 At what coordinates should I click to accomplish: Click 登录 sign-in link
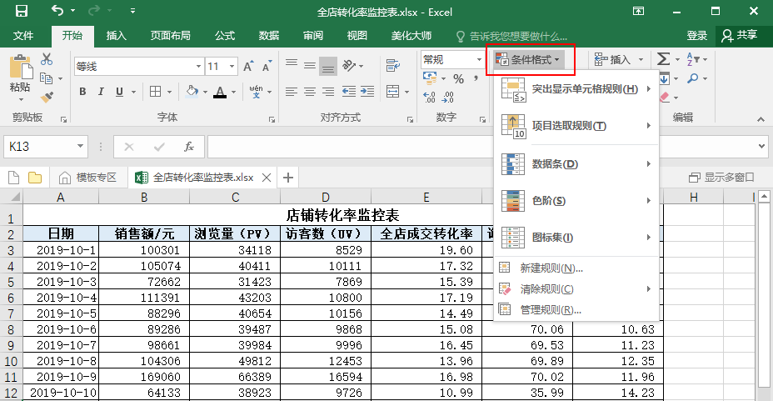coord(696,36)
